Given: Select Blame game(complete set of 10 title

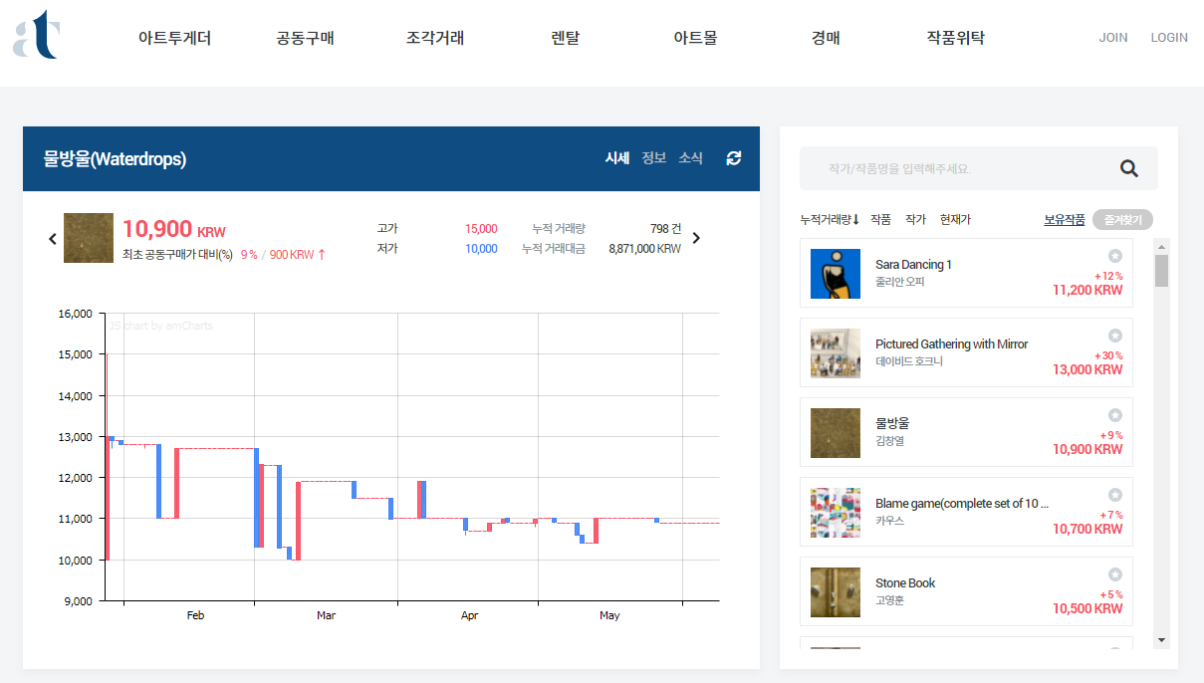Looking at the screenshot, I should 962,504.
